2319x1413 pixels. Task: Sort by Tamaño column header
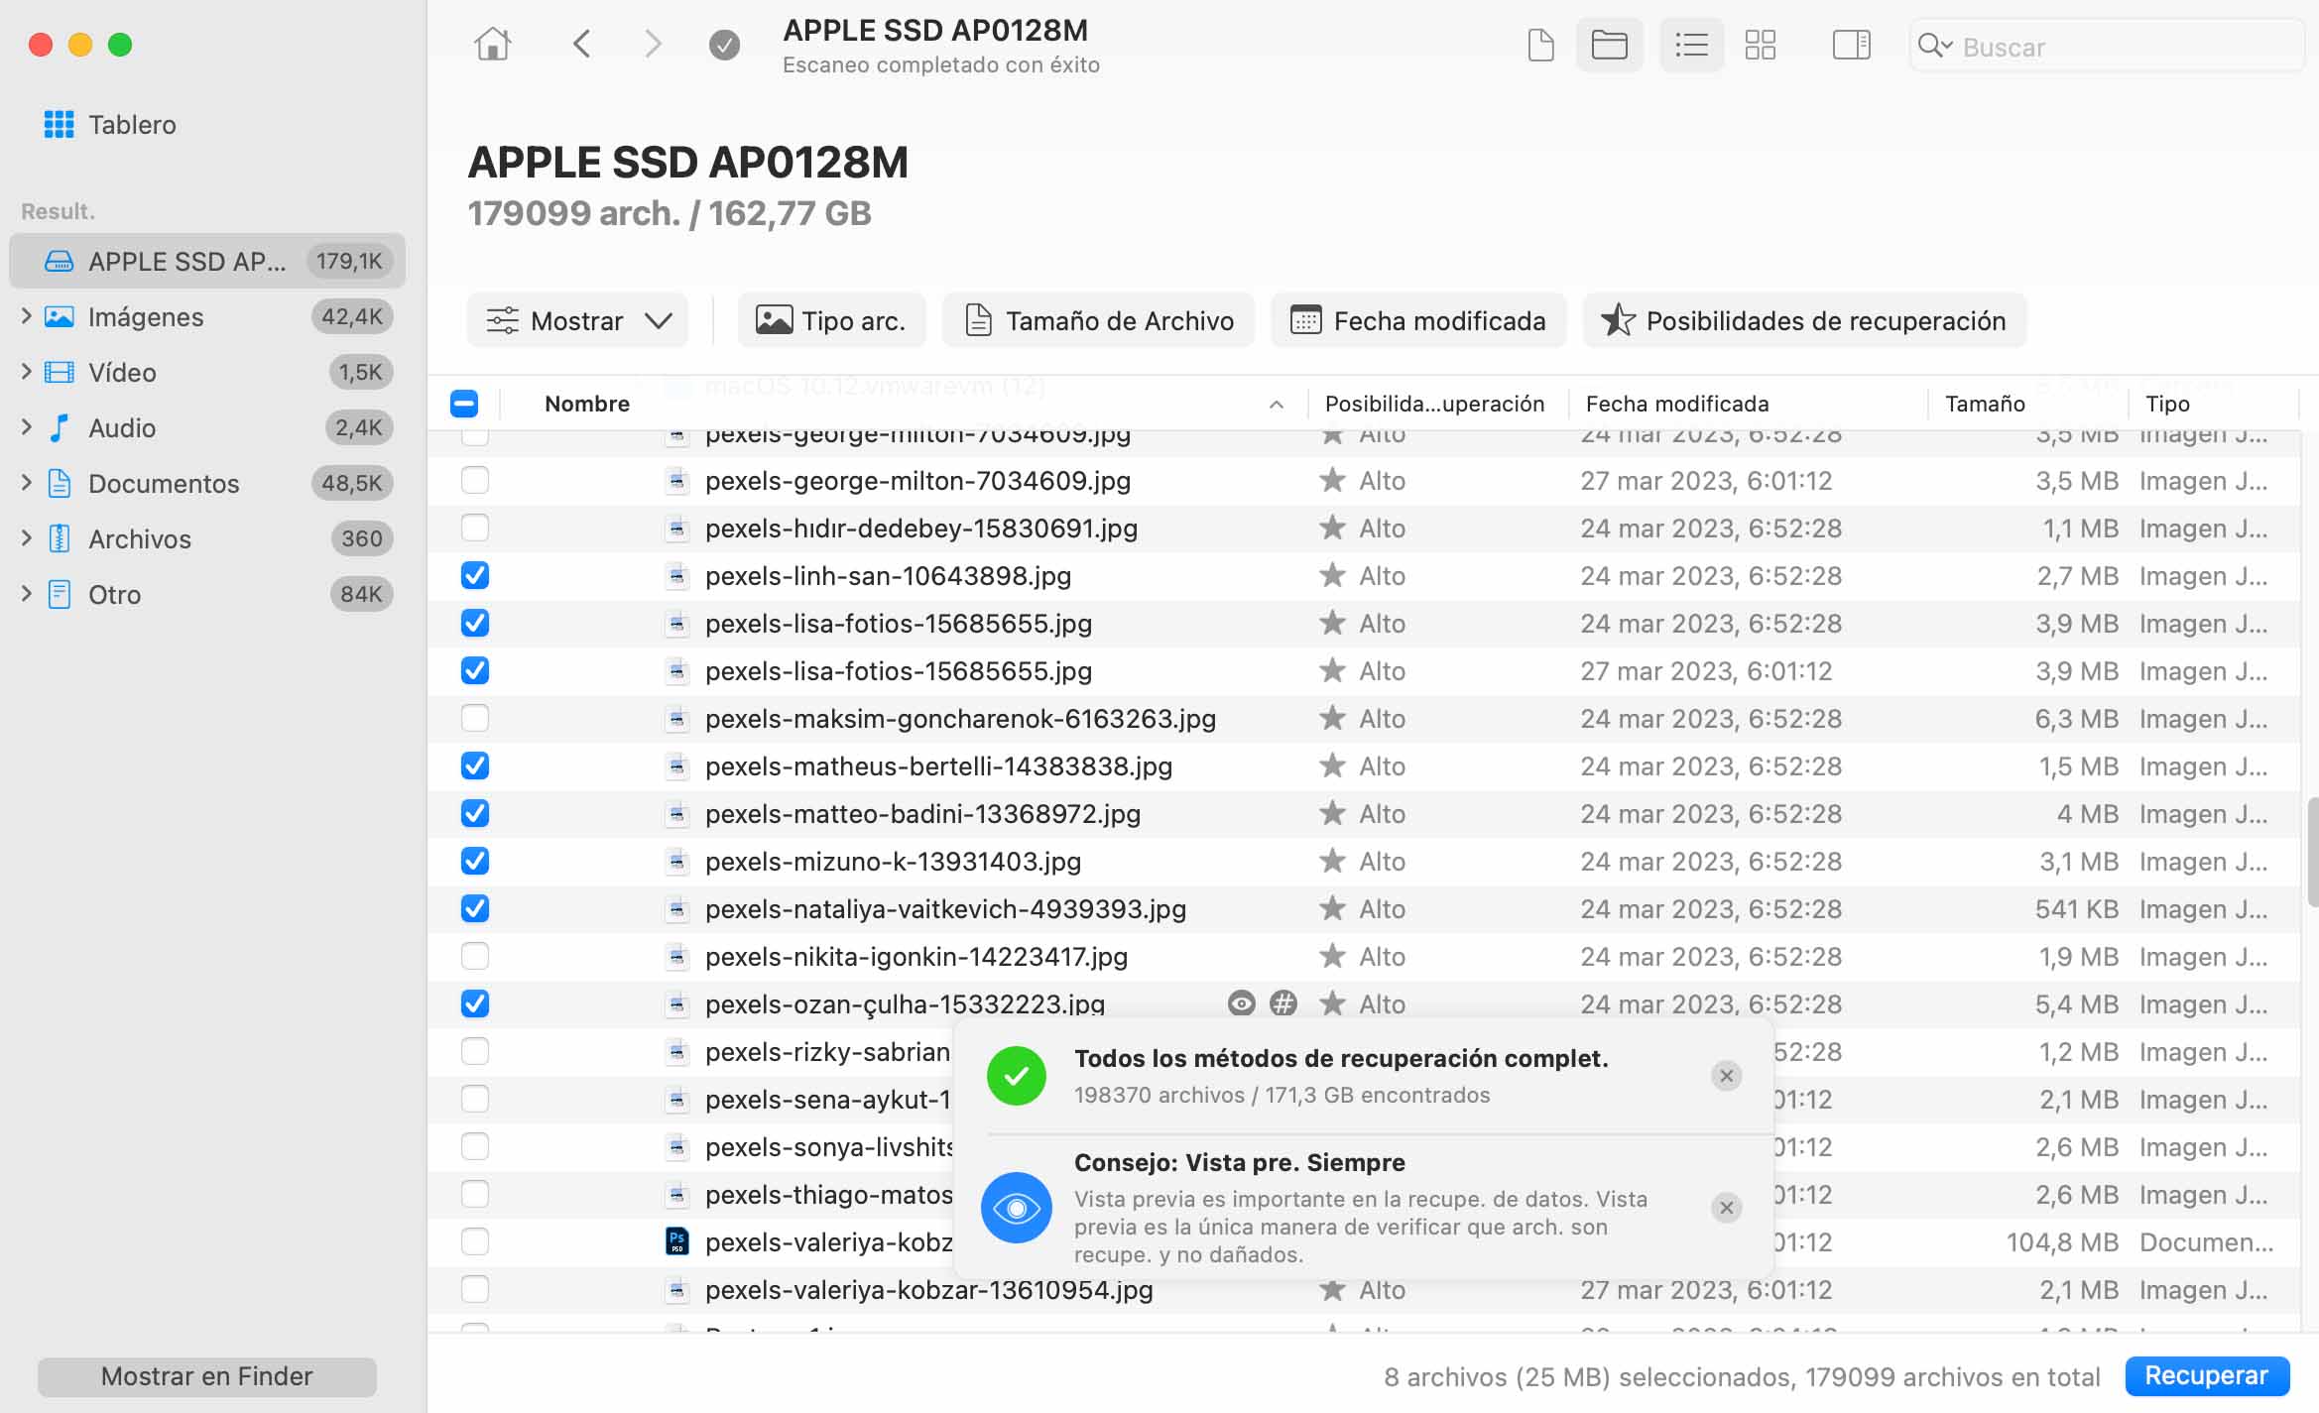[x=1985, y=404]
